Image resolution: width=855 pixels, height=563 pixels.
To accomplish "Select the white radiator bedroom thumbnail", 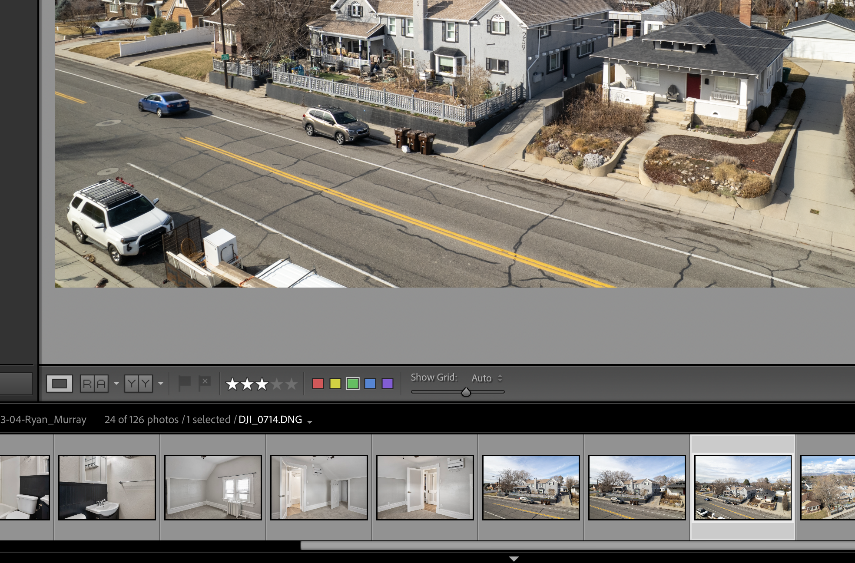I will coord(213,487).
